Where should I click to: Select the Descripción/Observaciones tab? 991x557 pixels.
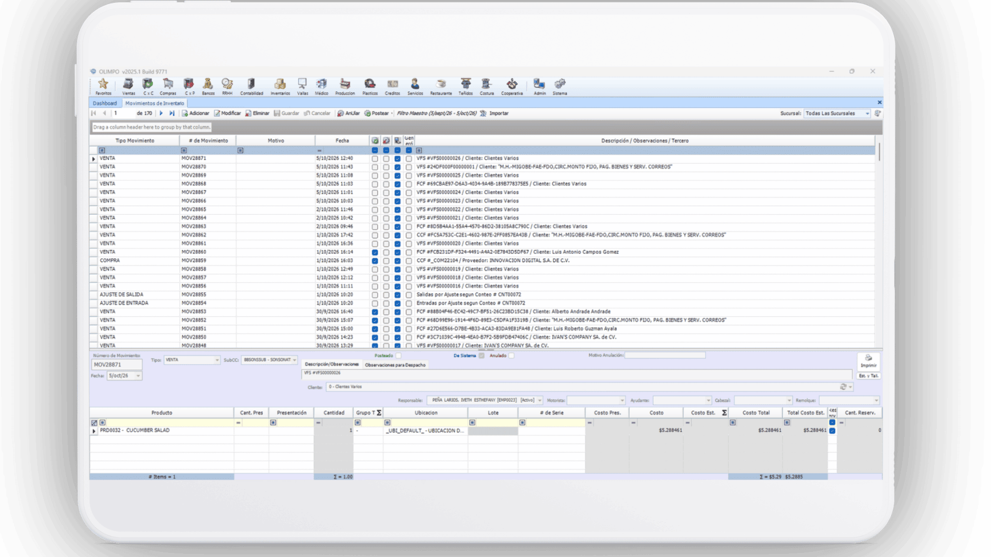click(331, 364)
